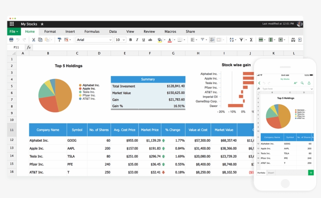The image size is (321, 198).
Task: Tap the search magnifier on phone
Action: point(302,83)
